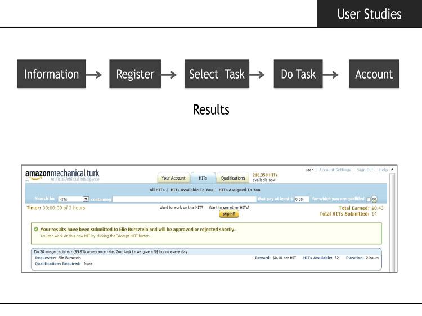Viewport: 422px width, 316px height.
Task: Click the 'Do 20 image captcha' HIT title
Action: 111,251
